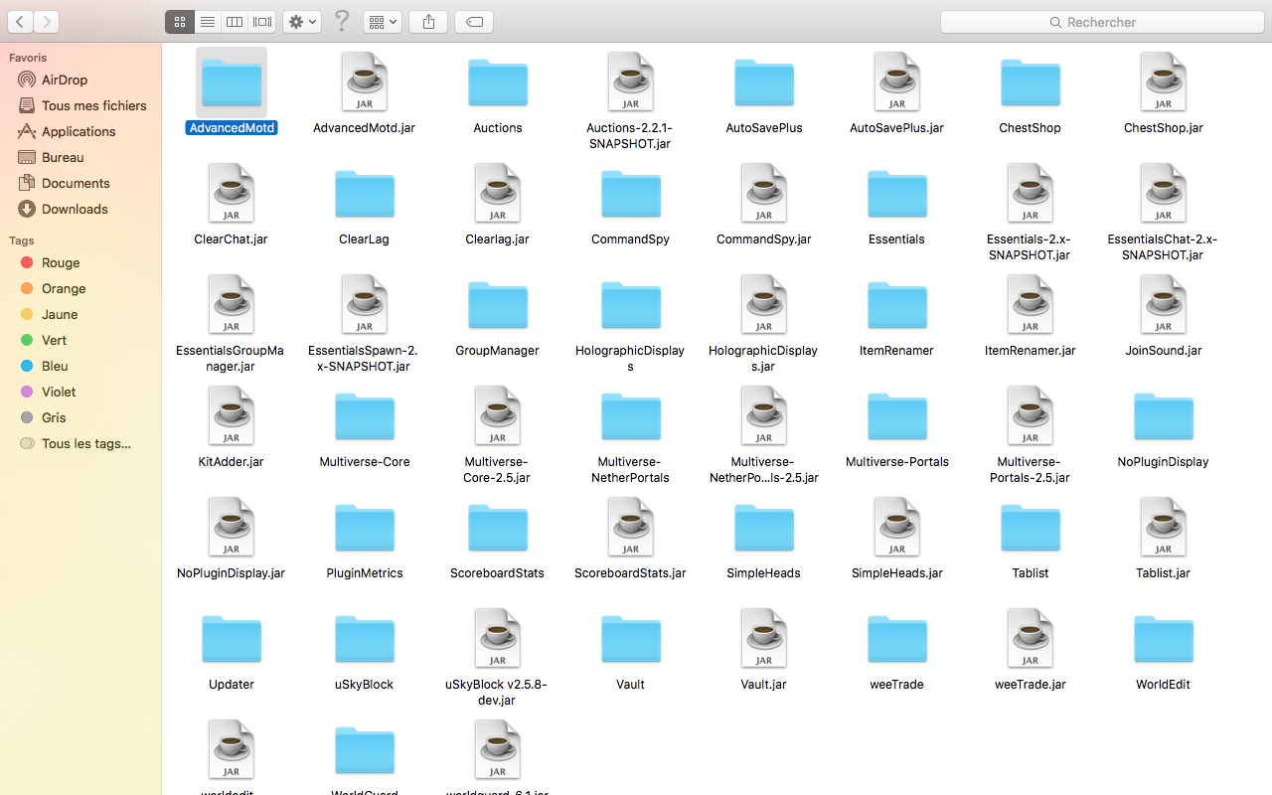Screen dimensions: 1272x795
Task: Select the JoinSound.jar file
Action: tap(1164, 305)
